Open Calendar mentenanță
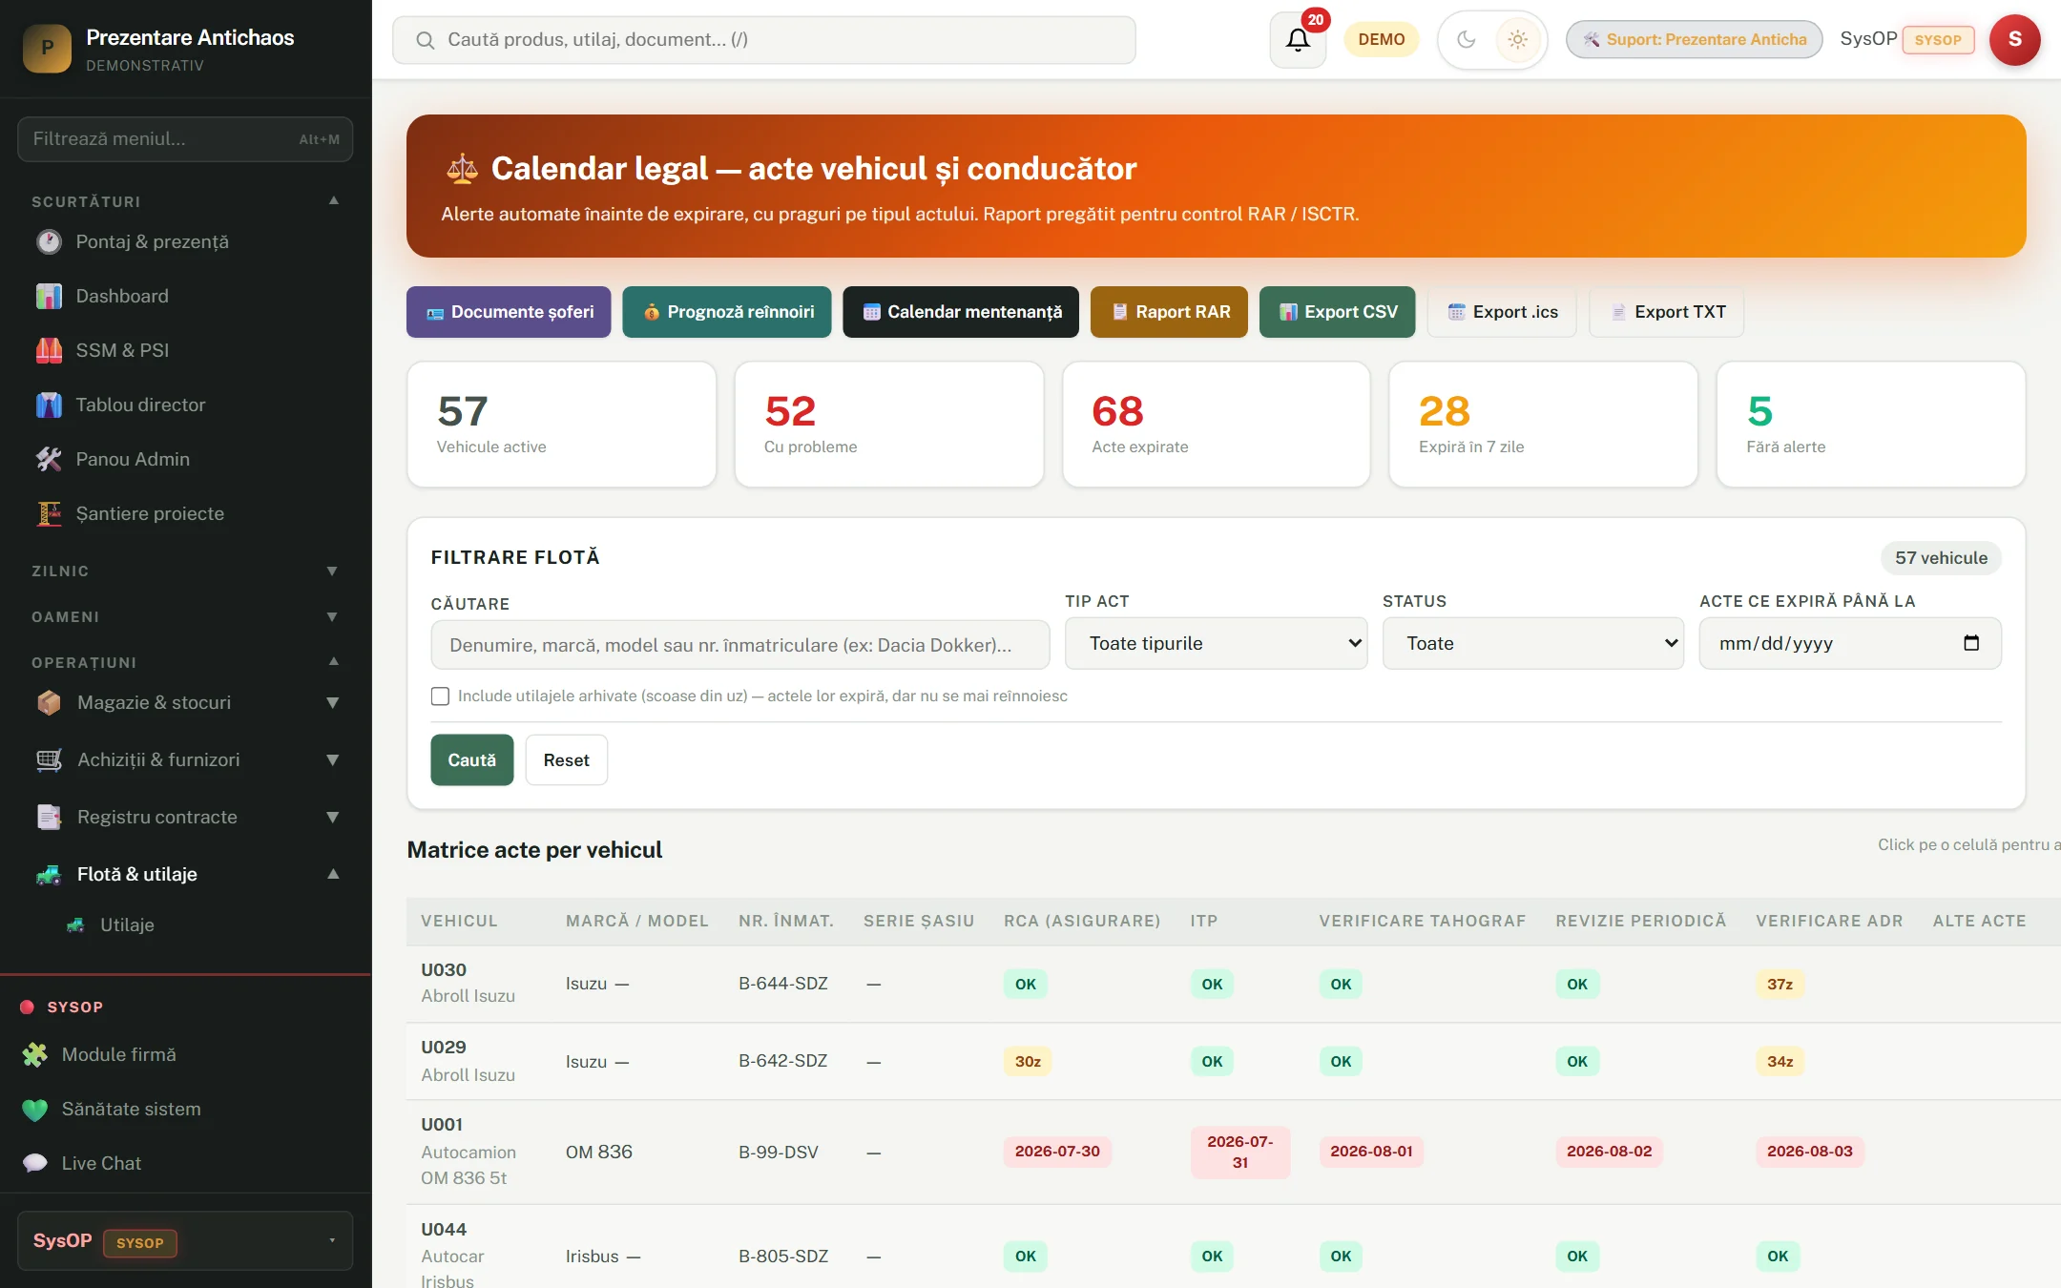Screen dimensions: 2061x1288 [961, 312]
